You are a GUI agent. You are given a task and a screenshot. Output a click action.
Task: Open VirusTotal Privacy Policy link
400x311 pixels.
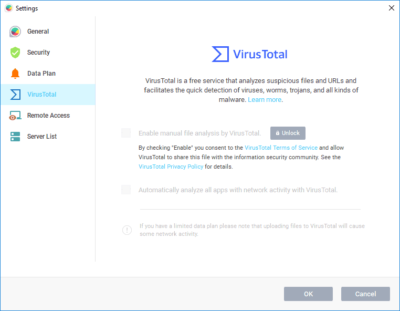[171, 167]
